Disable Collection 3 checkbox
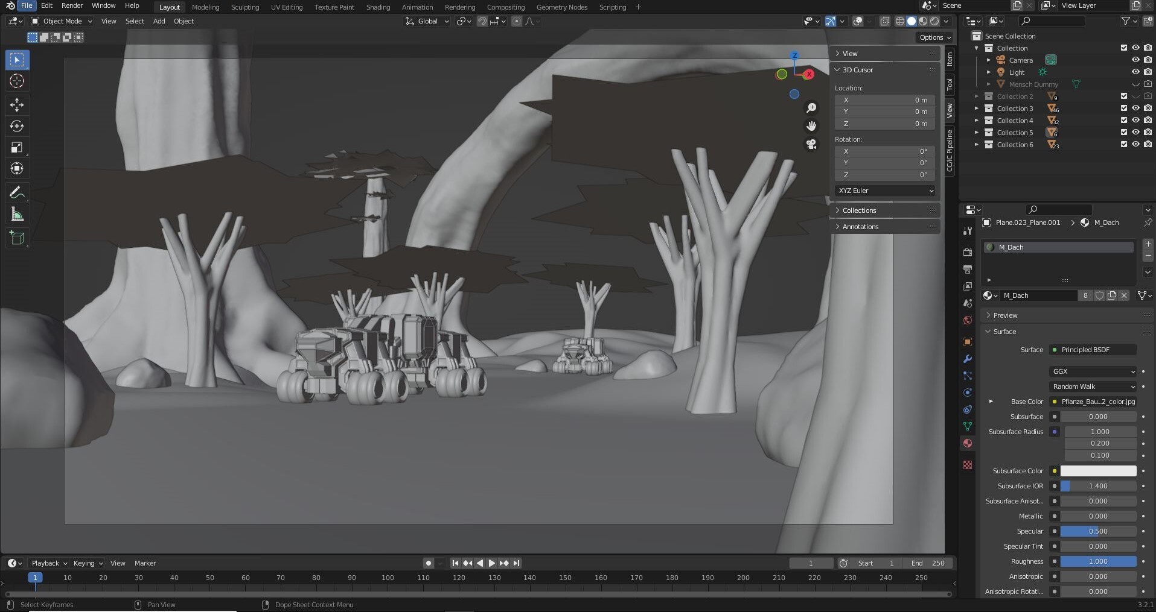This screenshot has height=612, width=1156. point(1123,108)
